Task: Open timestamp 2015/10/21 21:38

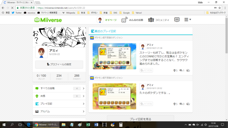Action: tap(154, 48)
